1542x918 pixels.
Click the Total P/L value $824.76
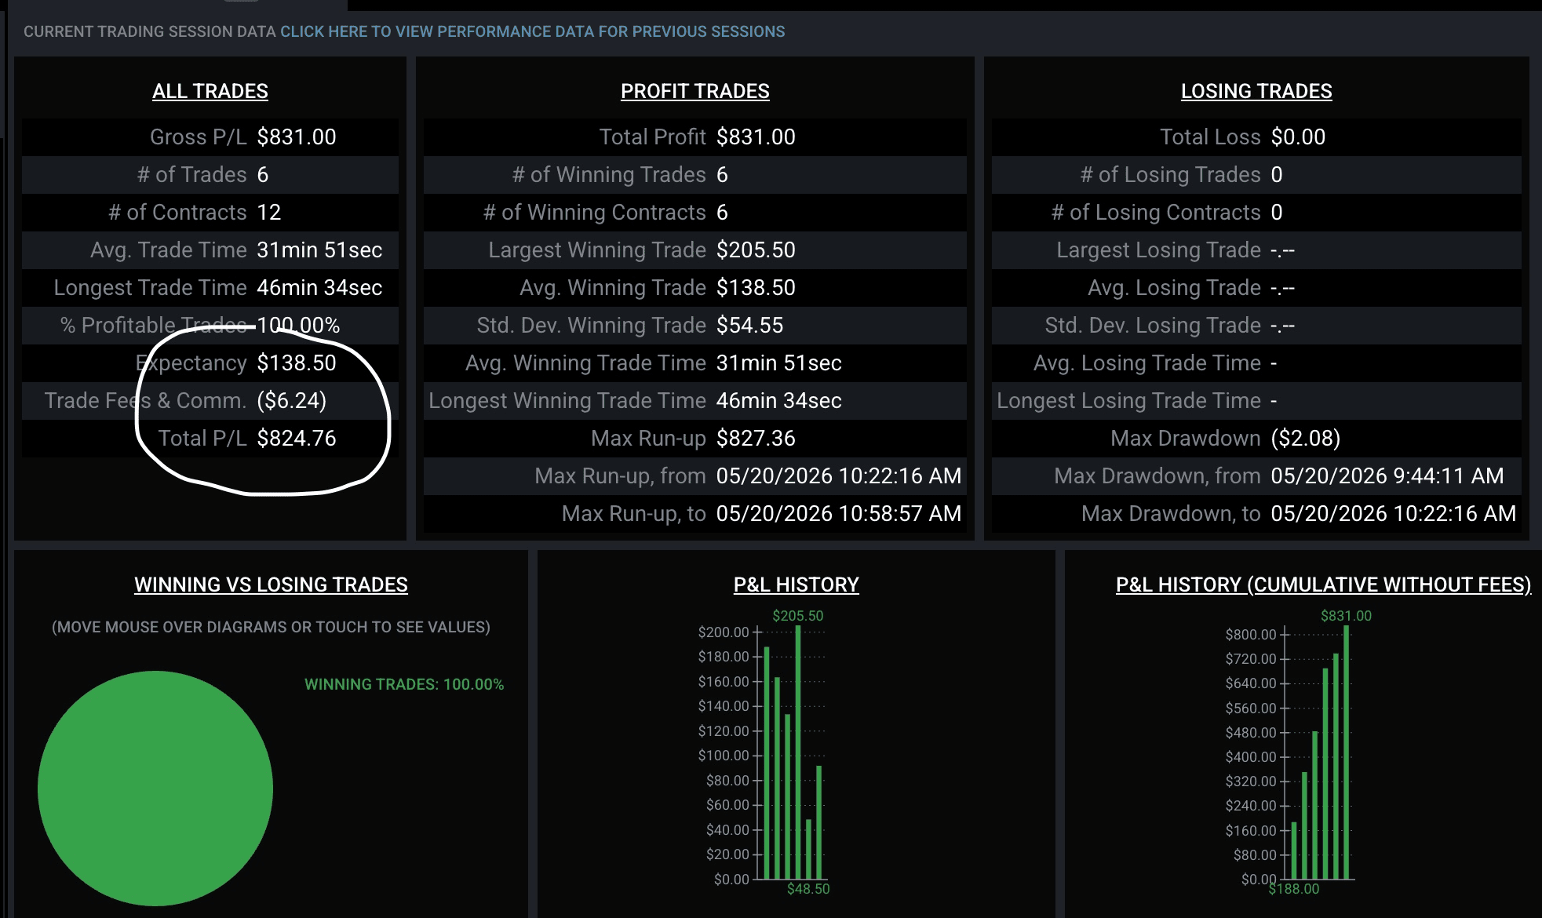click(x=297, y=438)
